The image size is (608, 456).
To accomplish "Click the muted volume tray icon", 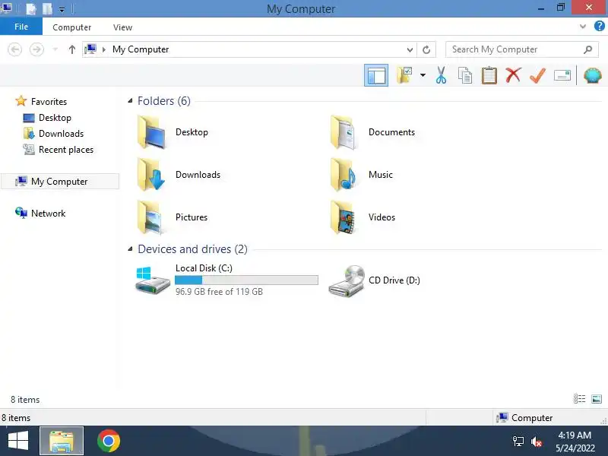I will click(x=537, y=442).
